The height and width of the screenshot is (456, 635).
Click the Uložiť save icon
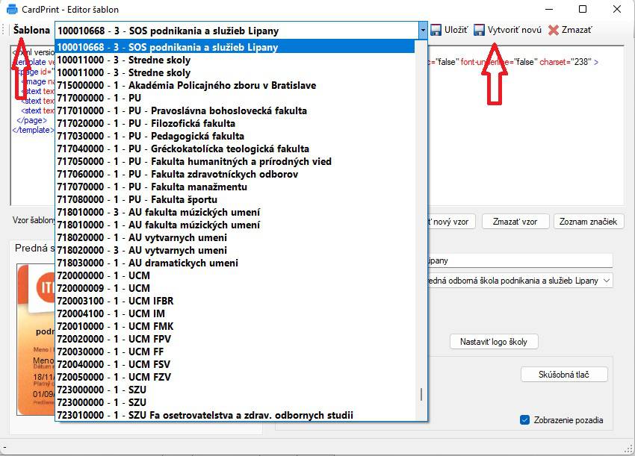pyautogui.click(x=436, y=31)
